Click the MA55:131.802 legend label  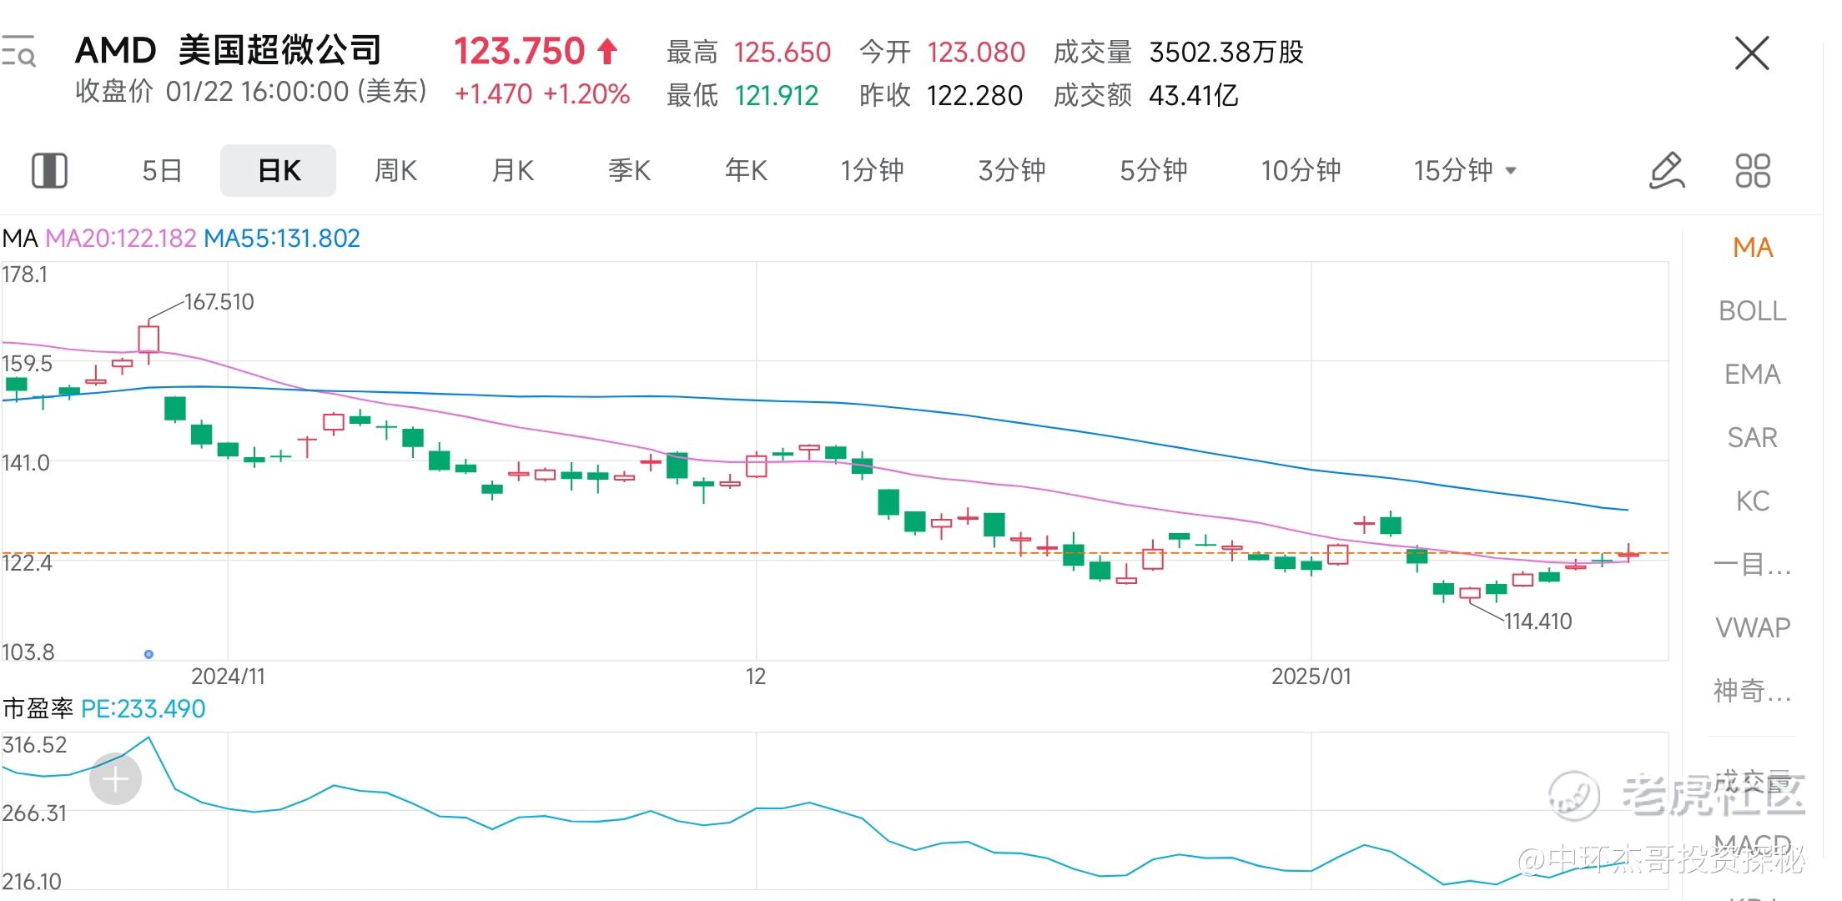click(282, 239)
